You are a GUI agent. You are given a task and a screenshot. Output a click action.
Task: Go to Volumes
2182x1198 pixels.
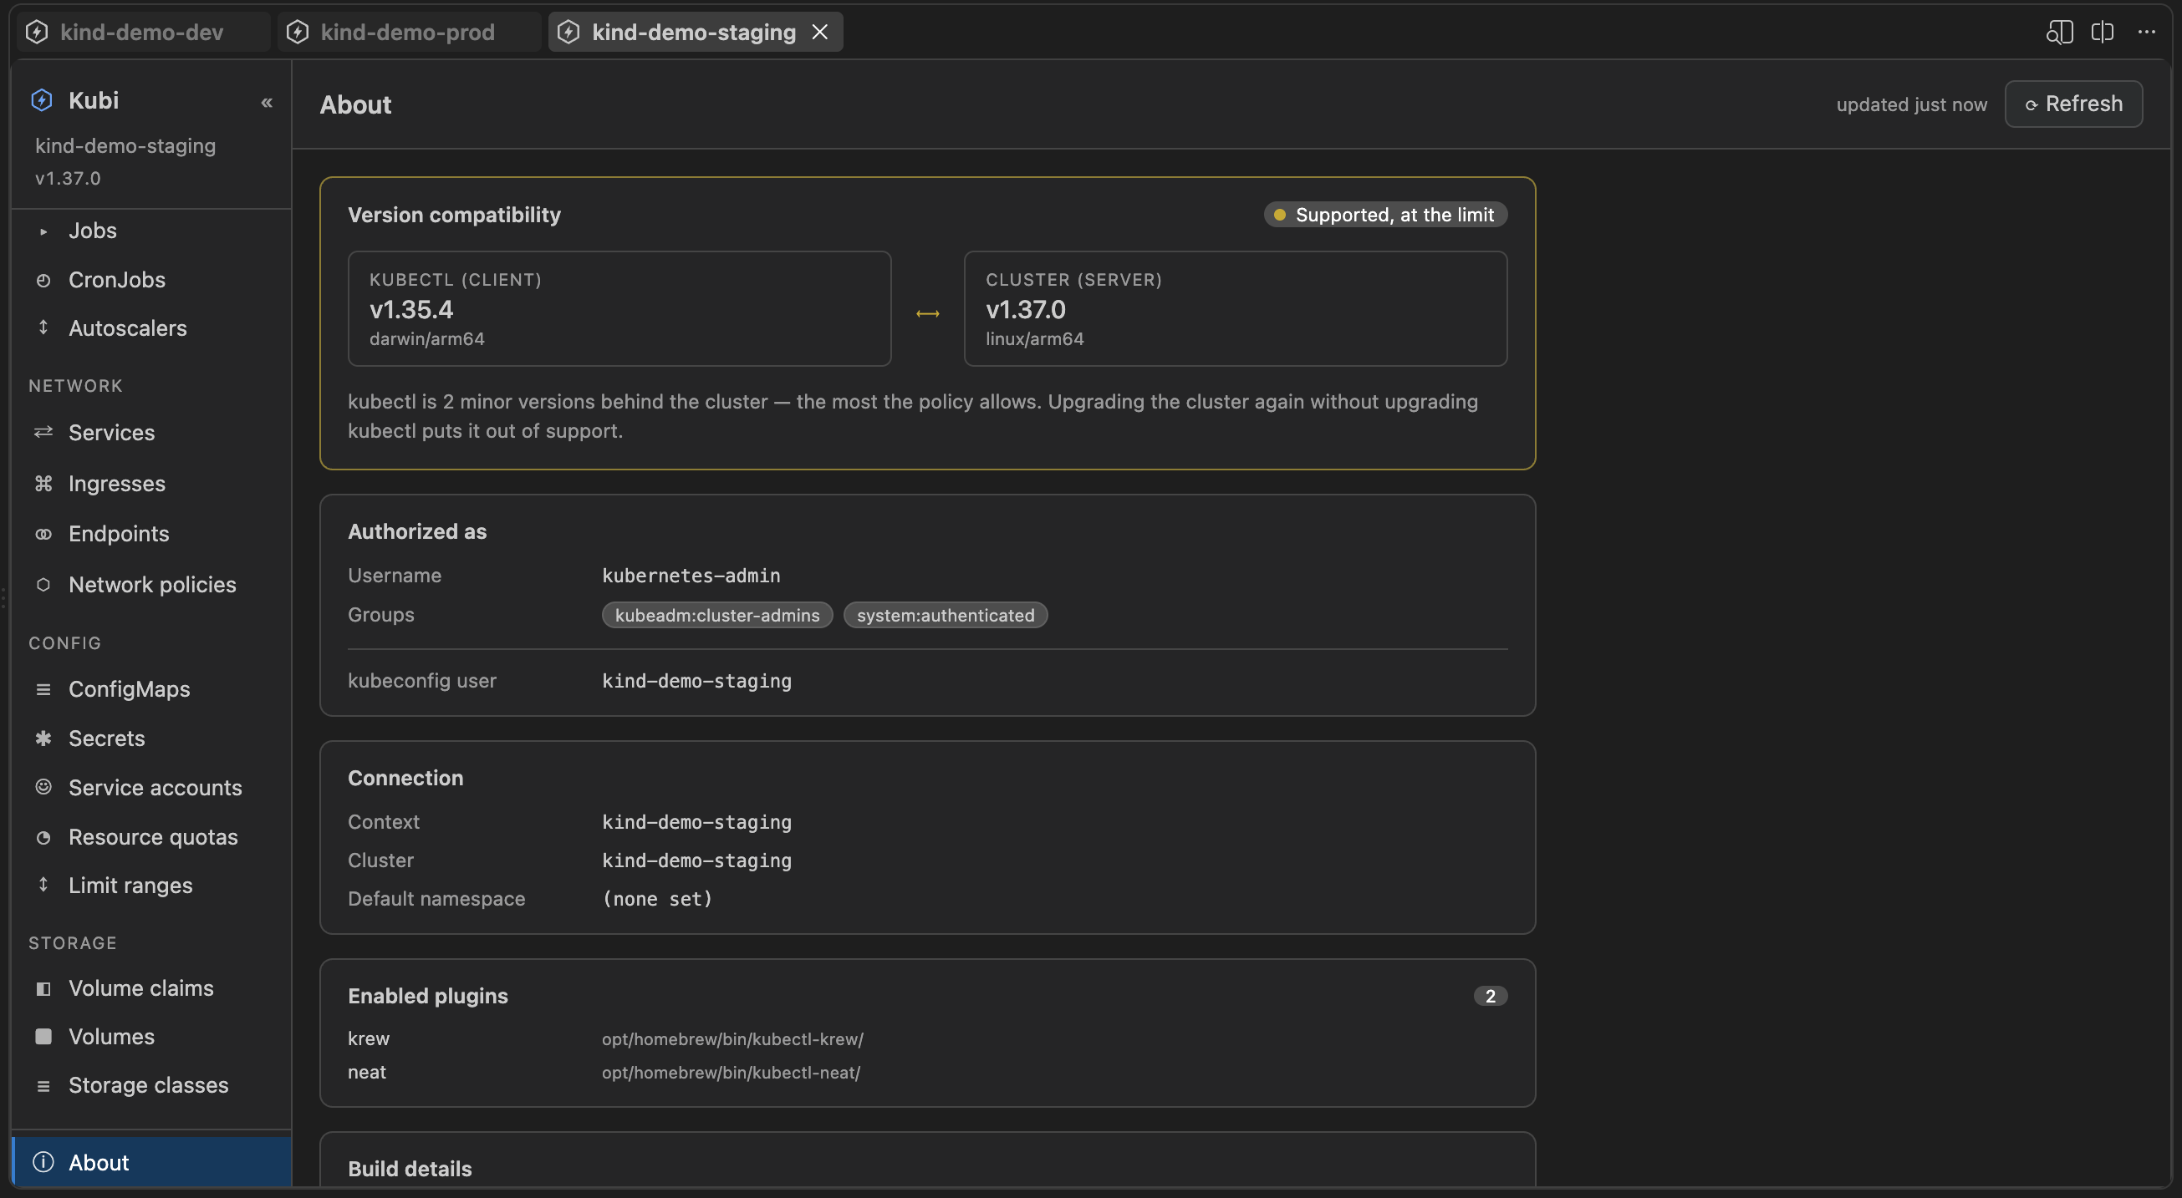coord(151,1036)
